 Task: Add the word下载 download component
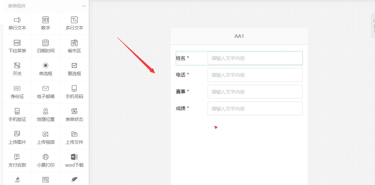74,161
